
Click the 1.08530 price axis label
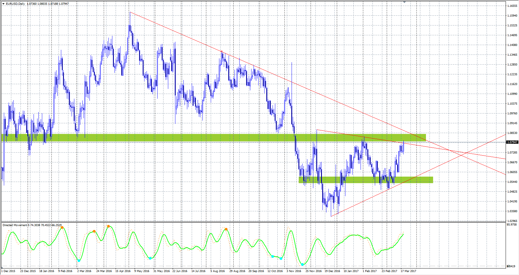click(512, 133)
